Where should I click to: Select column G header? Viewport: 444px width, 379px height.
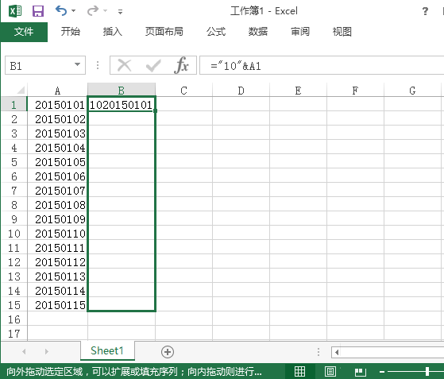tap(412, 91)
